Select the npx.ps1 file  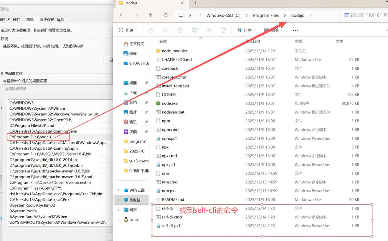[x=168, y=165]
